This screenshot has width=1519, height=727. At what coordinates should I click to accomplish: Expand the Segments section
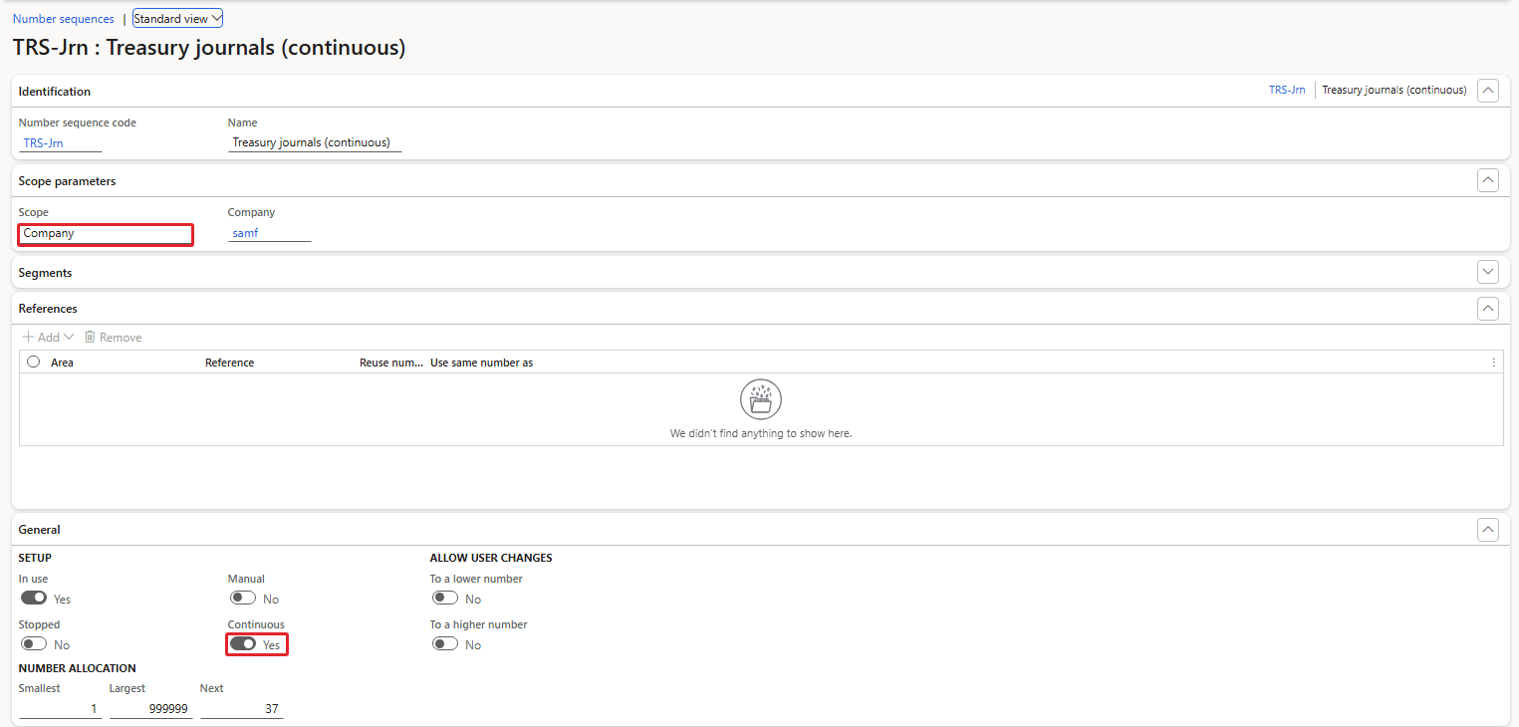[x=1488, y=272]
